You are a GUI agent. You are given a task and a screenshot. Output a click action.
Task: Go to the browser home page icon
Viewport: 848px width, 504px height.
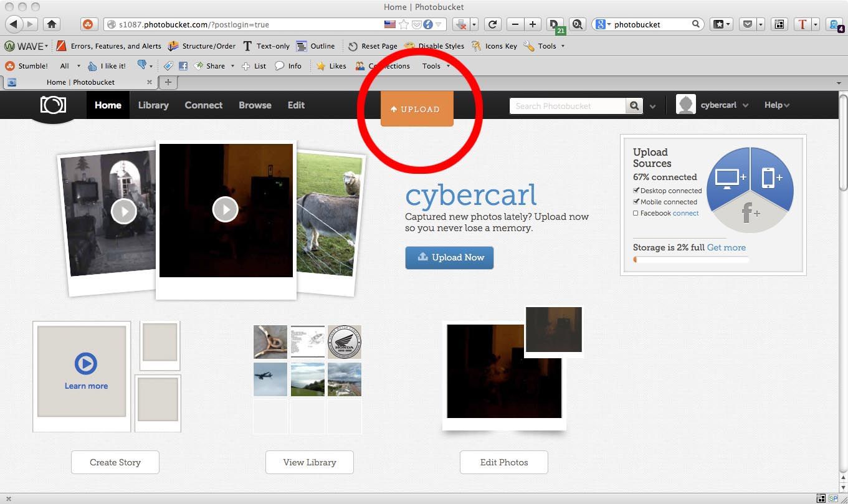pos(52,24)
